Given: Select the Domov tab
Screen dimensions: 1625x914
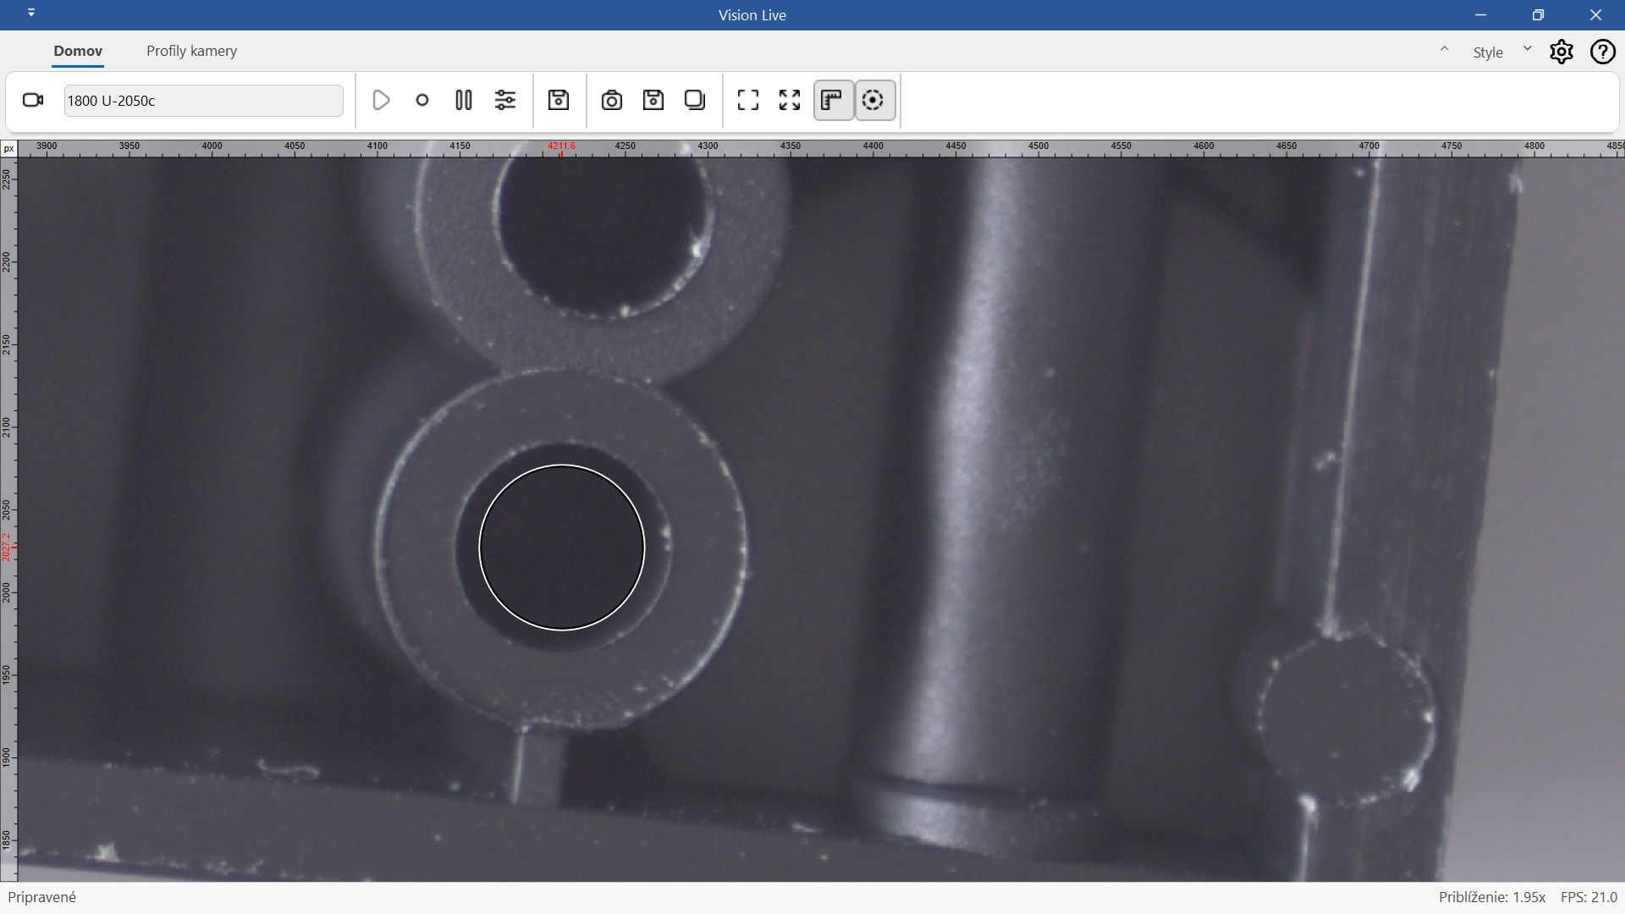Looking at the screenshot, I should [78, 51].
